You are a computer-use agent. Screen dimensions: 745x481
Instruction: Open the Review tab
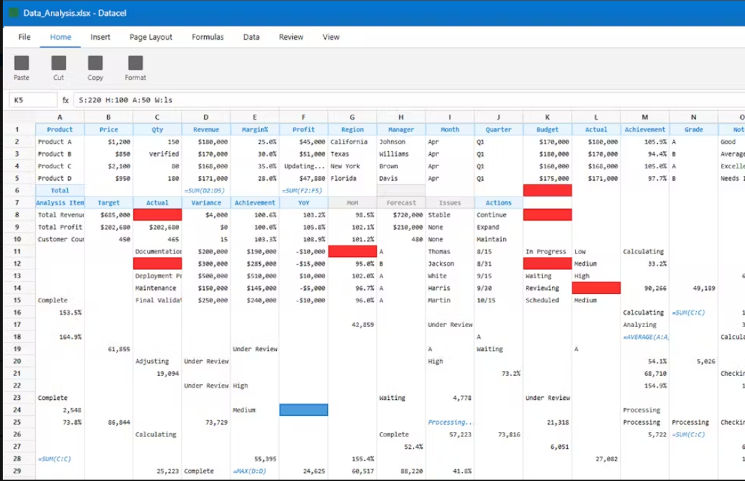(x=291, y=37)
